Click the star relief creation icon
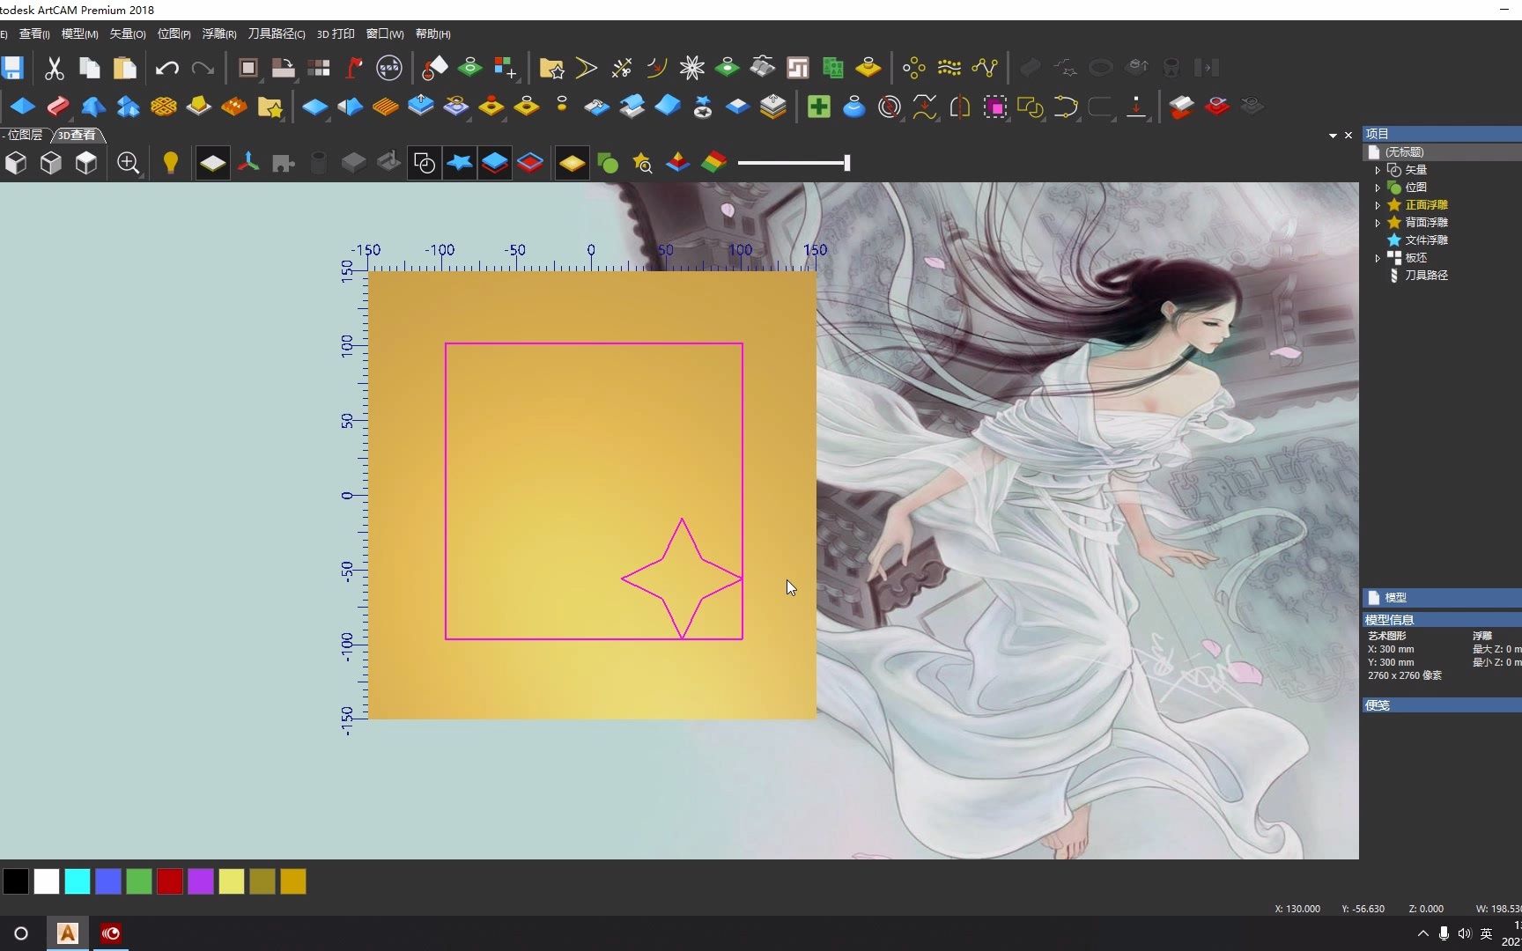The image size is (1522, 951). click(x=459, y=162)
